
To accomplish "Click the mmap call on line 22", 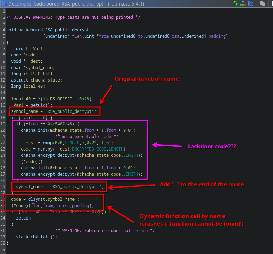I will 47,143.
